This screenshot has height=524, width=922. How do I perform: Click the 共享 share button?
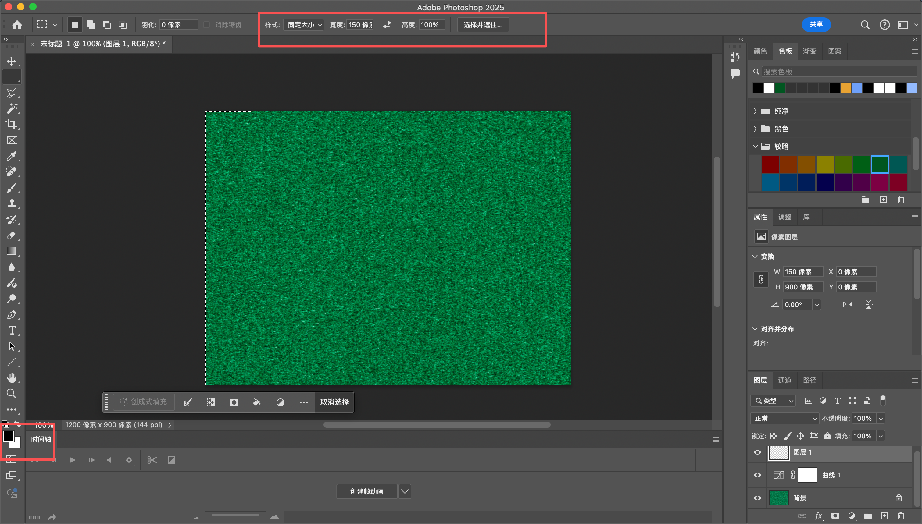tap(816, 24)
